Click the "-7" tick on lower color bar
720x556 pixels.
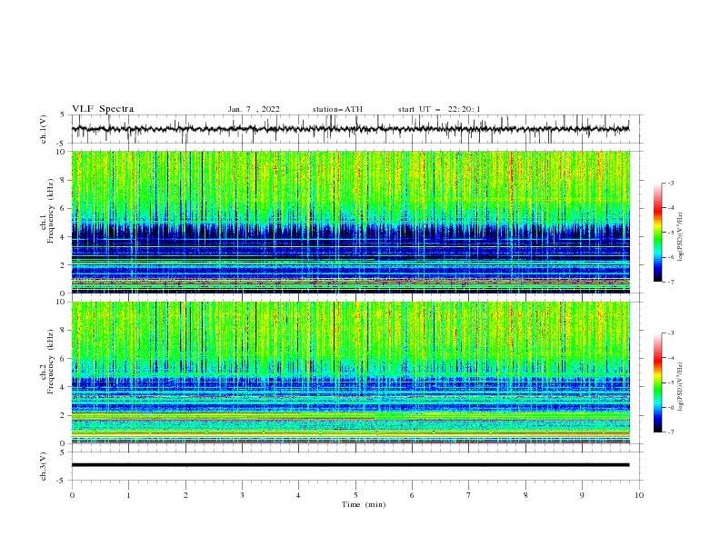click(671, 432)
